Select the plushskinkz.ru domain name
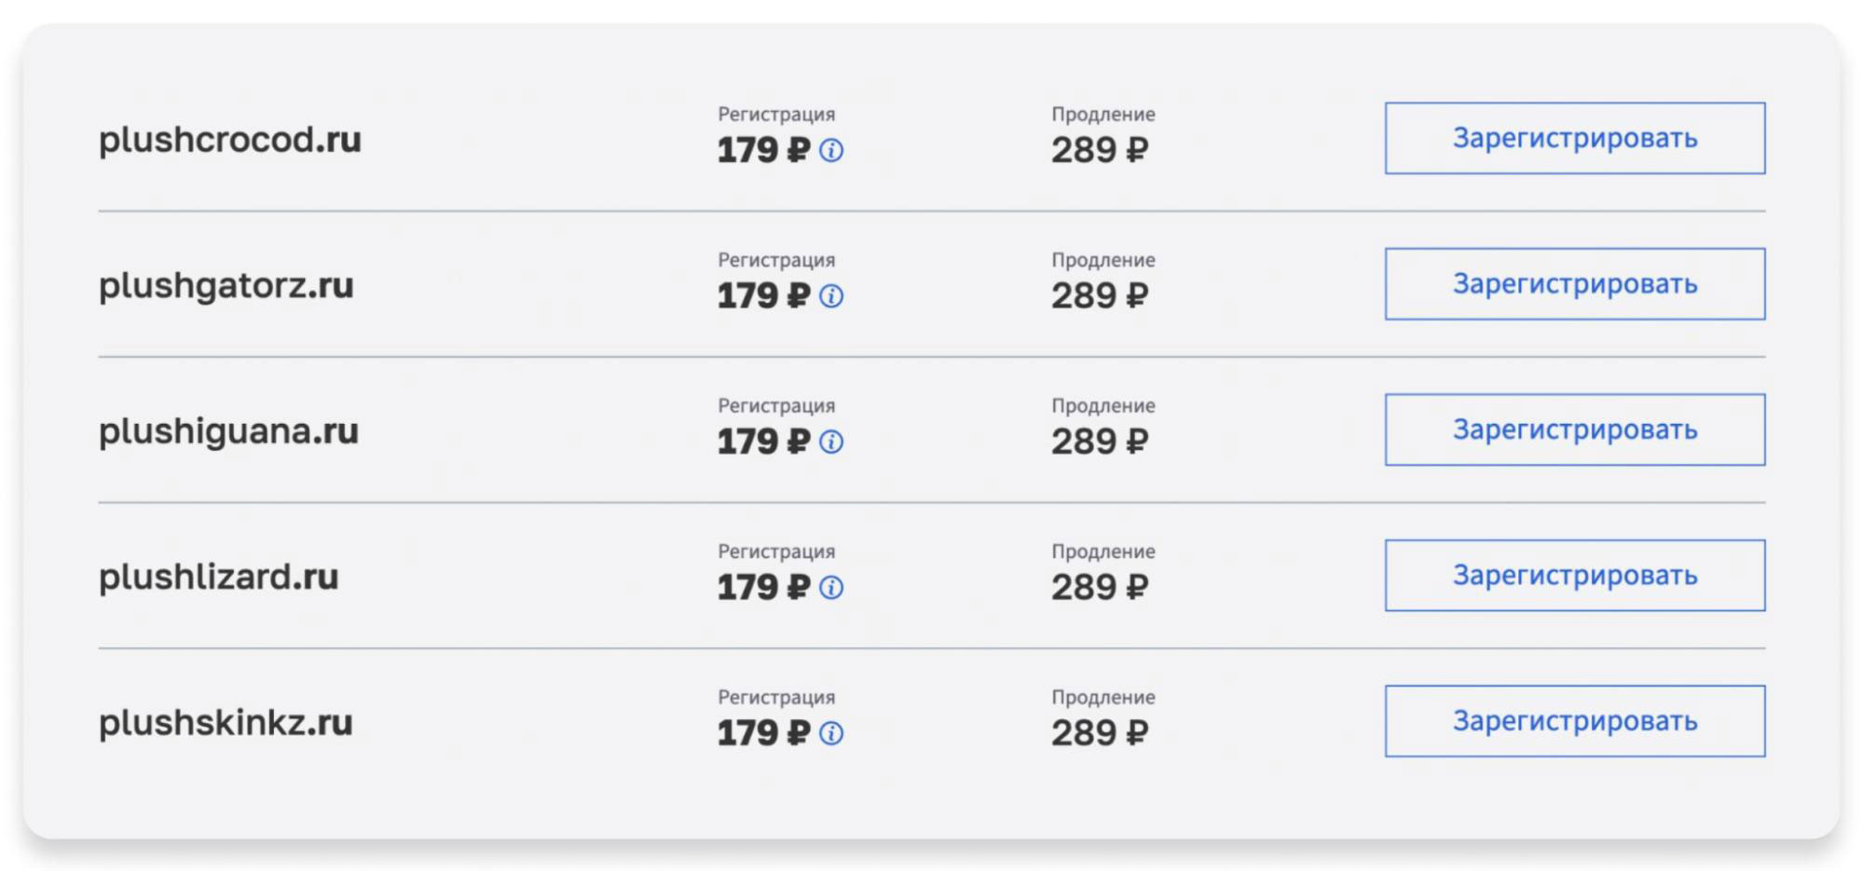The height and width of the screenshot is (871, 1863). tap(226, 724)
